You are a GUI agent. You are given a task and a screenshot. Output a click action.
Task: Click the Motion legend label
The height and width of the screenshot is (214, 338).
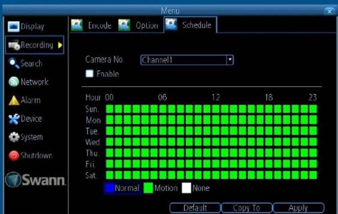[166, 188]
